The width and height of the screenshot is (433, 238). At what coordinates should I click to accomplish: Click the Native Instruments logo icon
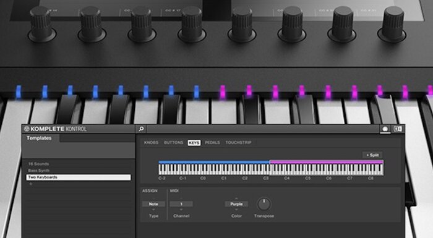[x=27, y=129]
